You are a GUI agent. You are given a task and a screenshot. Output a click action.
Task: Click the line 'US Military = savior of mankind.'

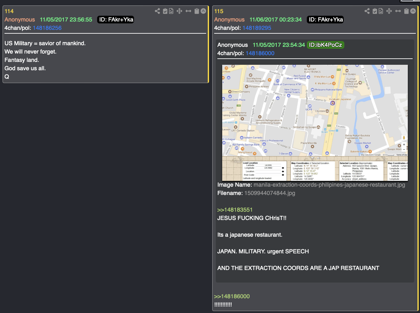pyautogui.click(x=45, y=43)
